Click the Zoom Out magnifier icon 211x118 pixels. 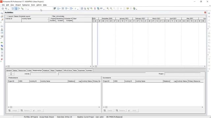click(x=111, y=9)
